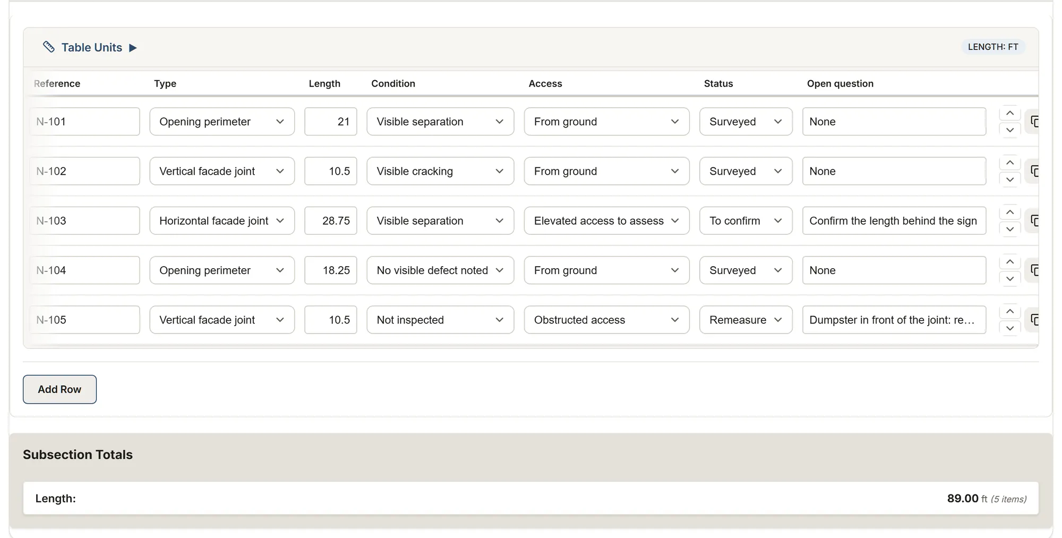The width and height of the screenshot is (1062, 538).
Task: Open the Type dropdown for N-101
Action: click(x=222, y=122)
